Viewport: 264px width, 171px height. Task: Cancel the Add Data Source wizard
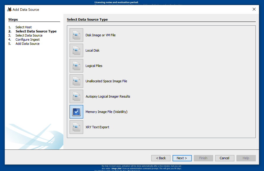point(225,158)
